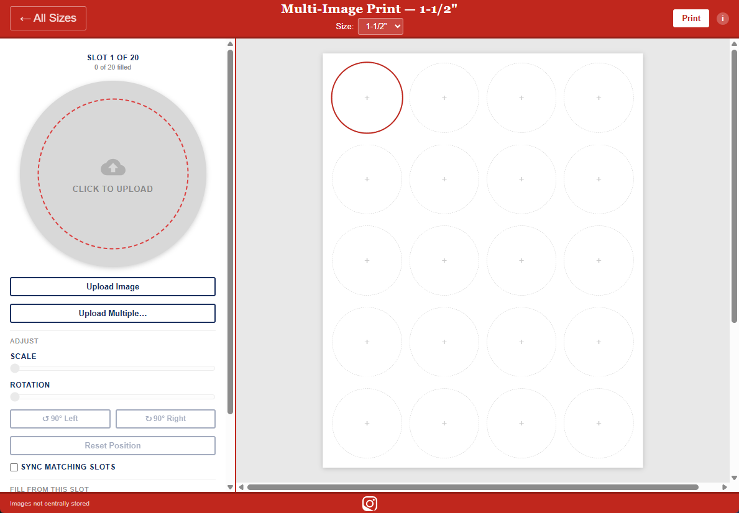Select the second slot in third row

444,260
